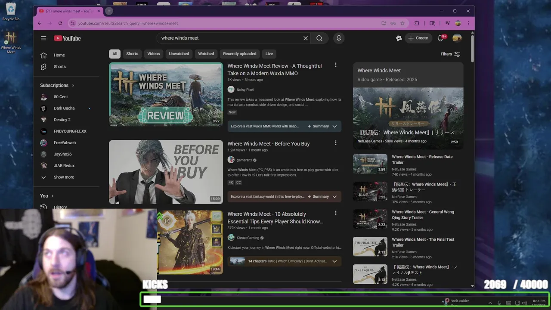Open the YouTube account avatar menu
This screenshot has width=551, height=310.
[x=457, y=38]
